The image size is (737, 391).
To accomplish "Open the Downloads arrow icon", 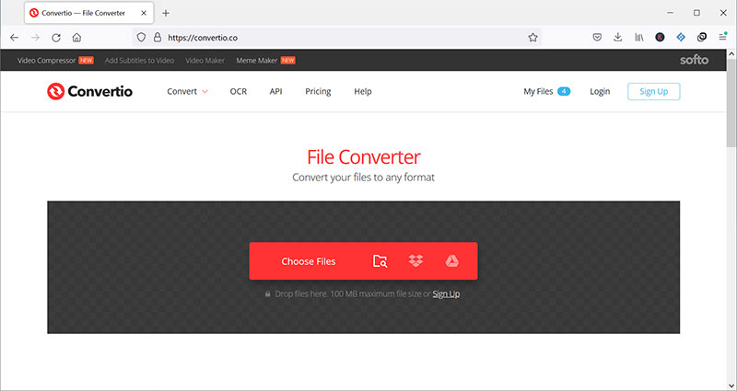I will point(618,38).
